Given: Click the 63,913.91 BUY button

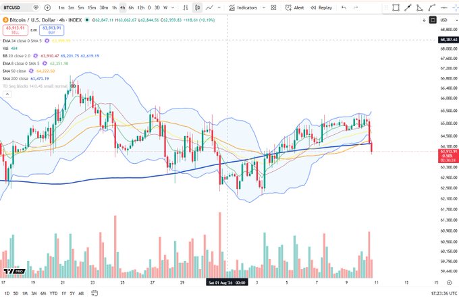Looking at the screenshot, I should pyautogui.click(x=51, y=30).
